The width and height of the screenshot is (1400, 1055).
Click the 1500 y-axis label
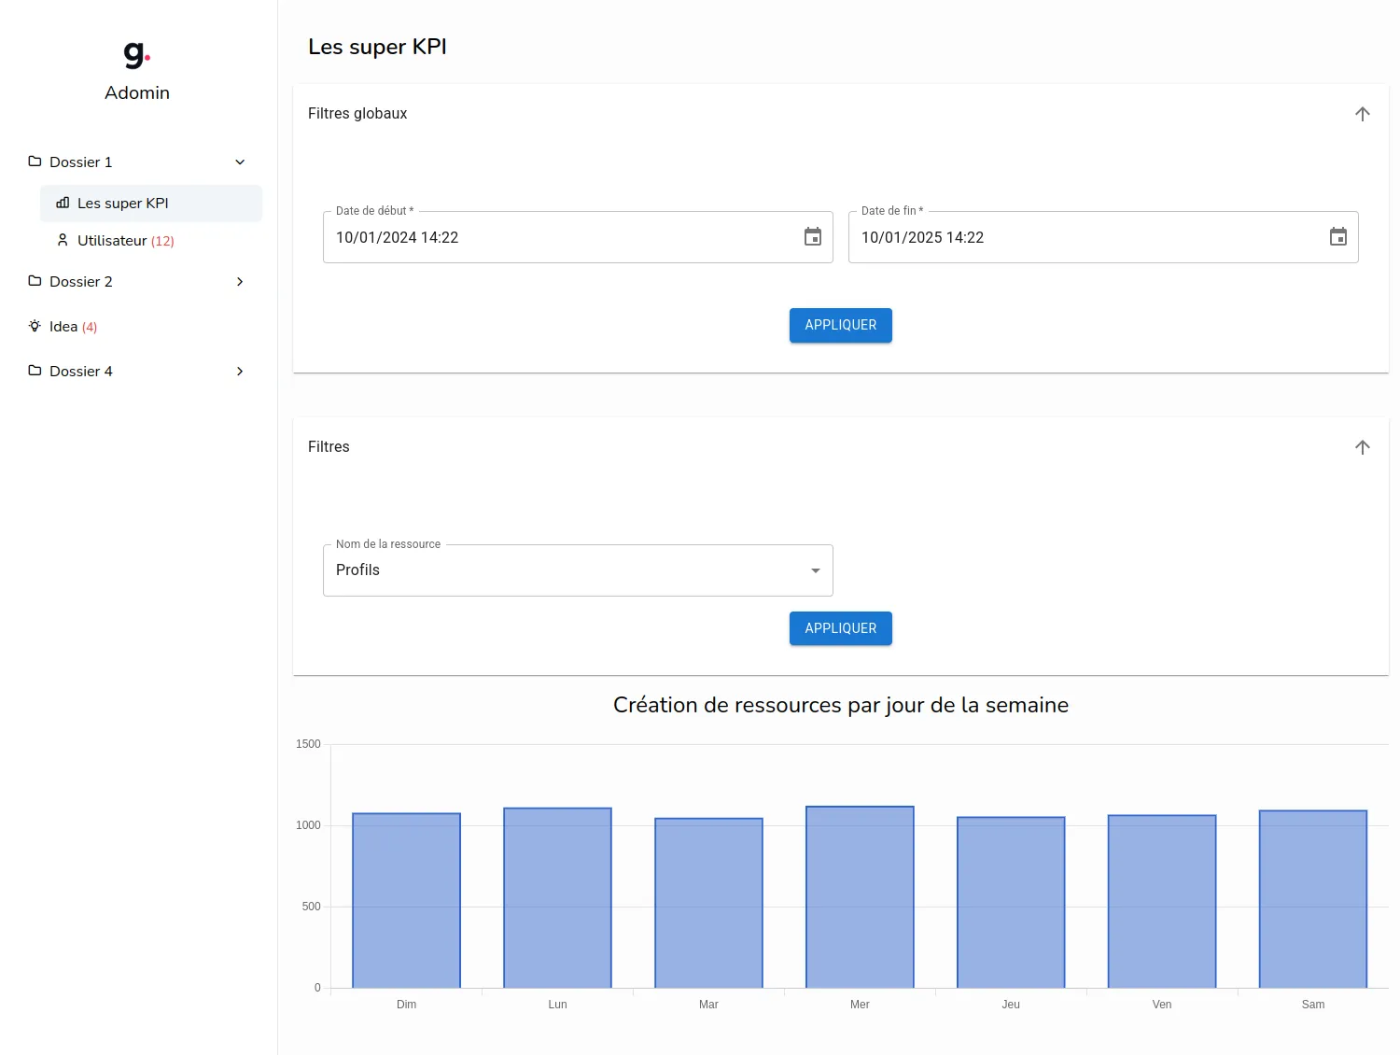[308, 744]
